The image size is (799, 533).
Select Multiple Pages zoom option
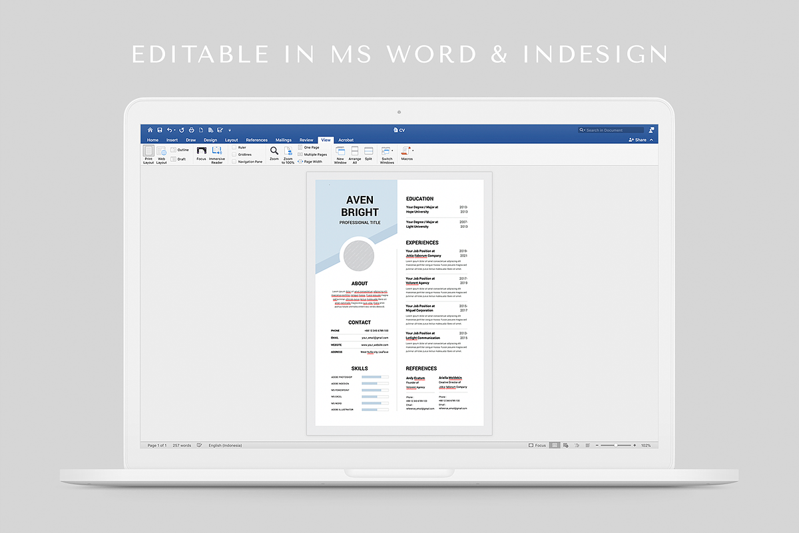(312, 155)
